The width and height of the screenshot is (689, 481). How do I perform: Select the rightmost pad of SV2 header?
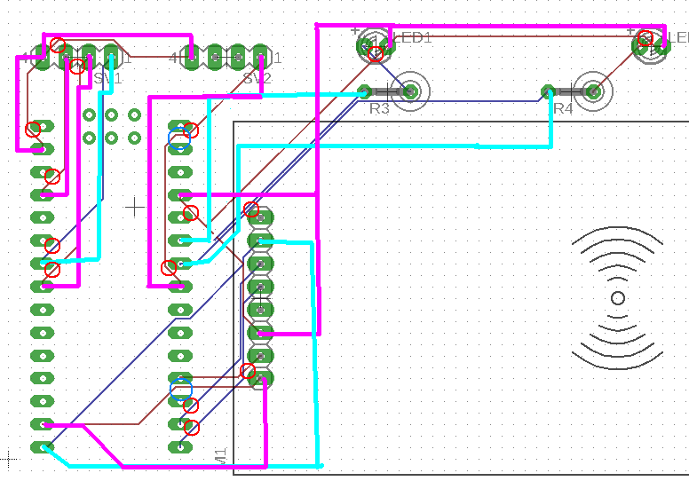259,58
